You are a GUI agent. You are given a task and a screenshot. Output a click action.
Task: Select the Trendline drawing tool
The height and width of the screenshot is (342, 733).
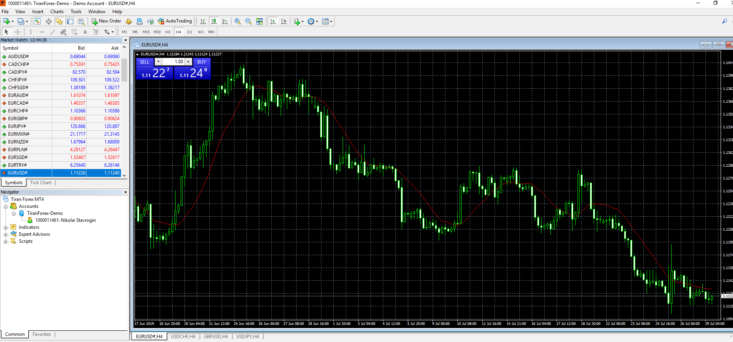53,32
